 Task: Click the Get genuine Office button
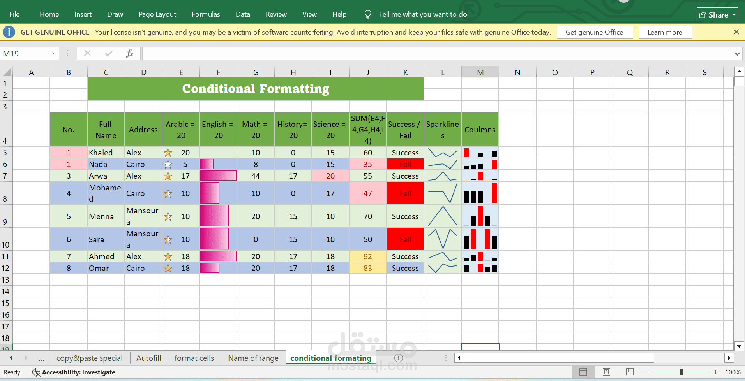click(x=595, y=32)
